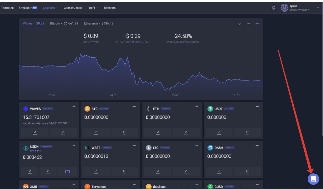Image resolution: width=323 pixels, height=189 pixels.
Task: Click the USDN four-star rating
Action: 36,151
